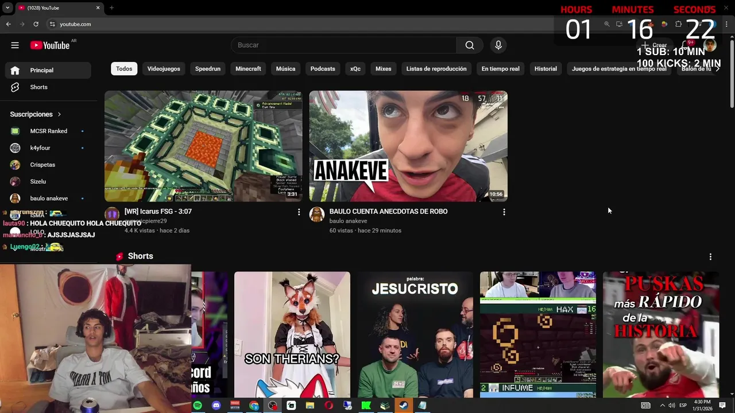735x413 pixels.
Task: Click the magnifier search button
Action: 470,45
